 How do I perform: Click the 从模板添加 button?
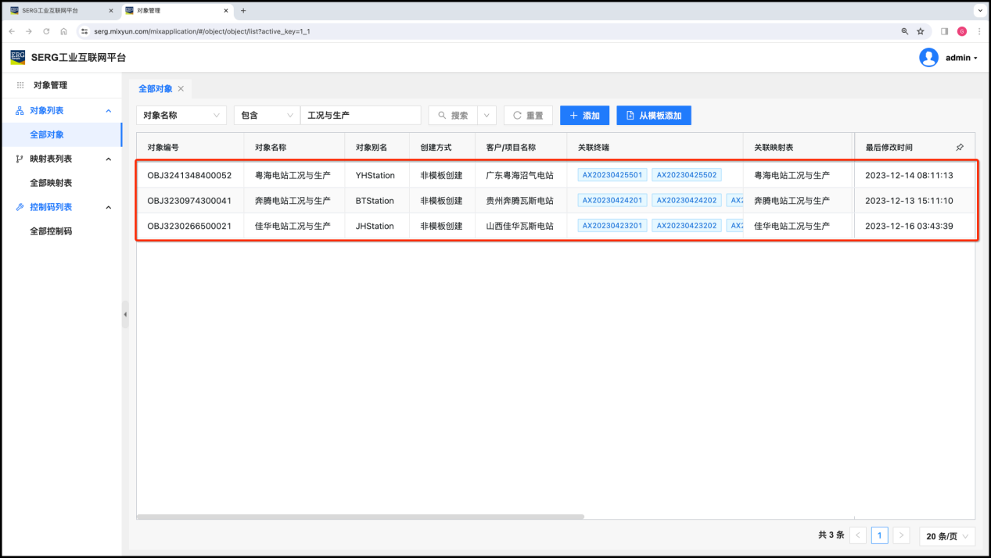[x=653, y=116]
